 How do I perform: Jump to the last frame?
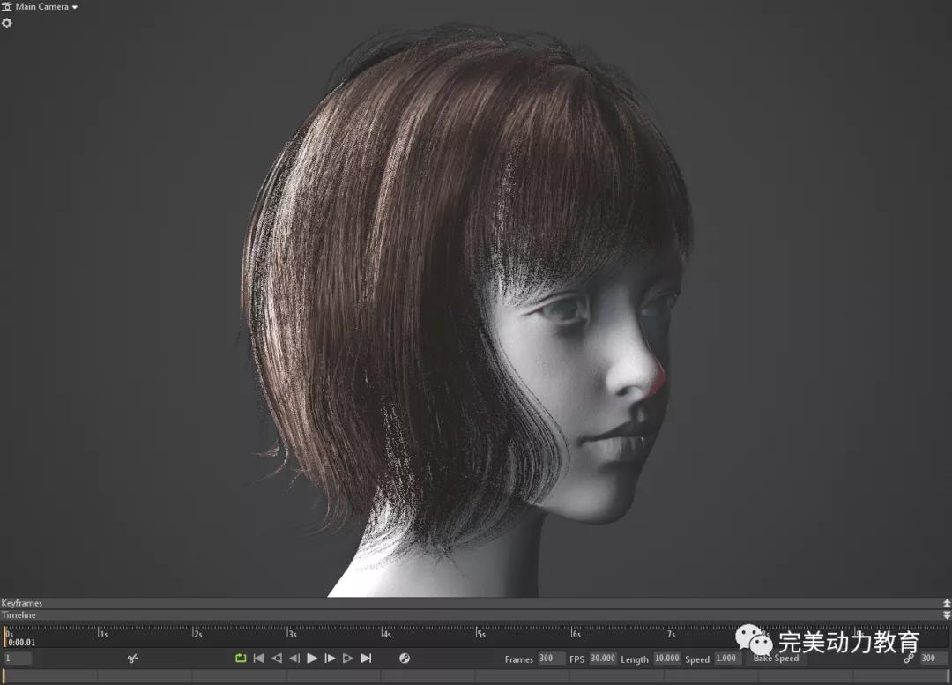366,659
